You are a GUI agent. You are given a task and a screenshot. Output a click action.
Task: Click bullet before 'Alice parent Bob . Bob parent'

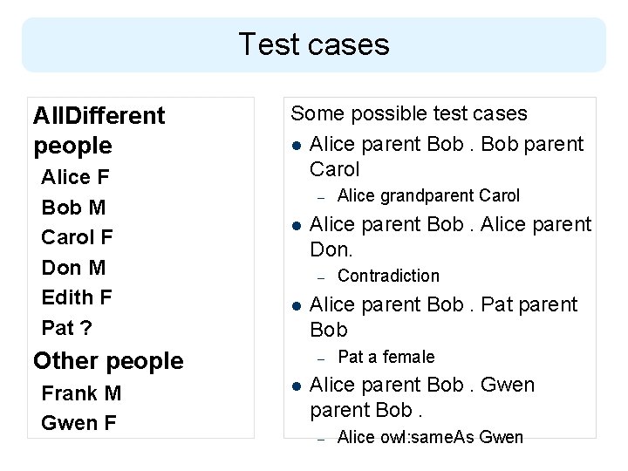297,144
